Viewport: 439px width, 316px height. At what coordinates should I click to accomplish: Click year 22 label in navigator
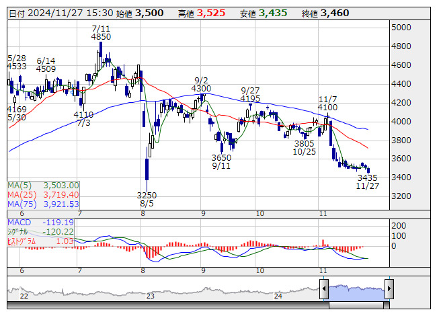pyautogui.click(x=24, y=296)
